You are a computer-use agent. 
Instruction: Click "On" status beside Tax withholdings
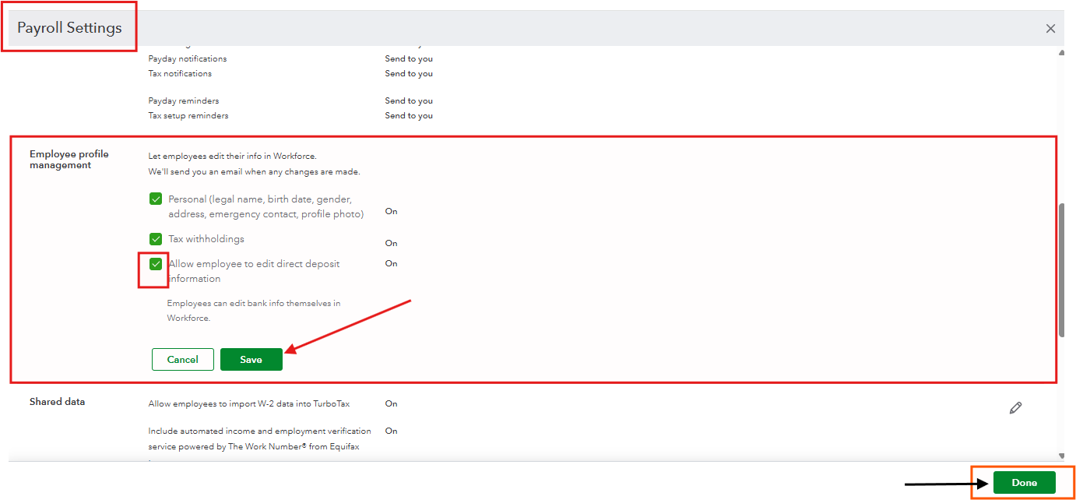click(x=391, y=243)
